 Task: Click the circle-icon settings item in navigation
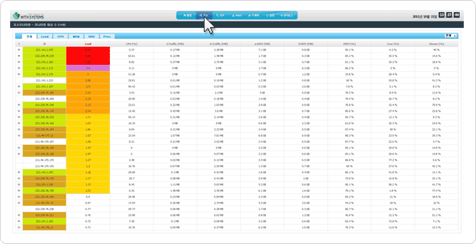pyautogui.click(x=270, y=15)
